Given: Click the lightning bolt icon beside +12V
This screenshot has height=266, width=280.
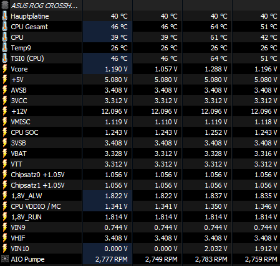Looking at the screenshot, I should tap(4, 111).
